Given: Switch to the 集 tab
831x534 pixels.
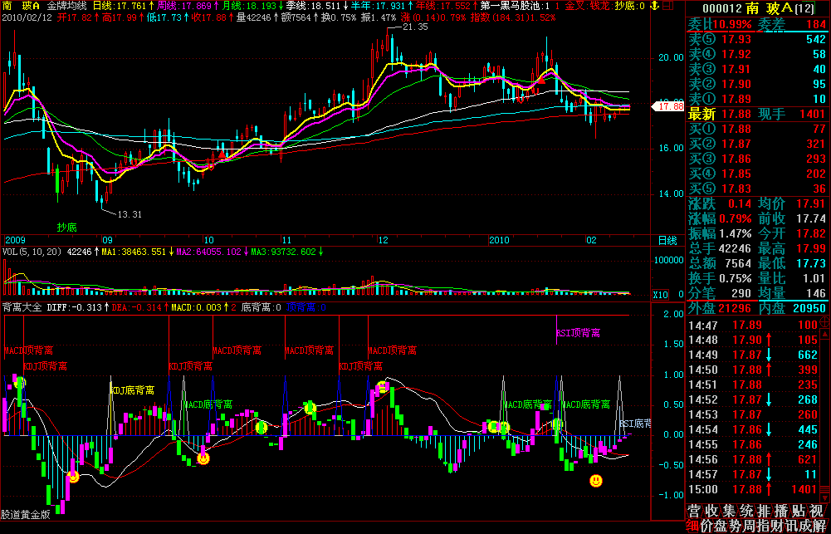Looking at the screenshot, I should coord(729,512).
